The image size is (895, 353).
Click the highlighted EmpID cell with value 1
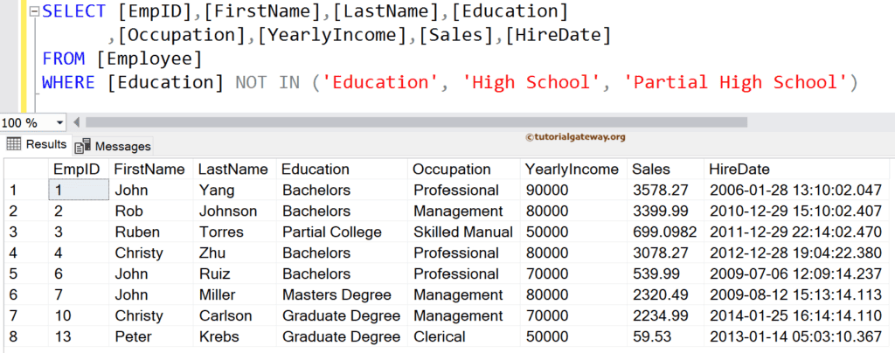coord(79,190)
